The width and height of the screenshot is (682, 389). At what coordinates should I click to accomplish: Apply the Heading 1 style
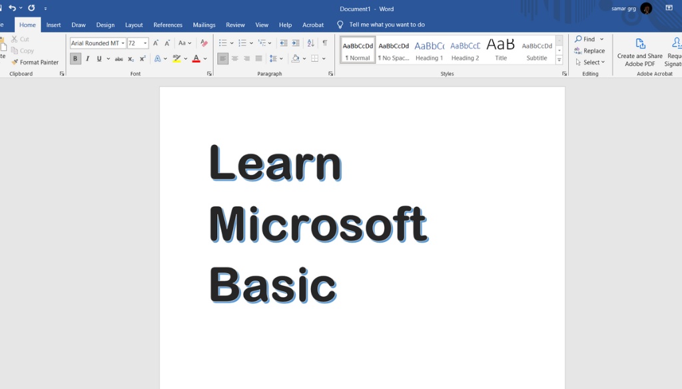[x=430, y=51]
